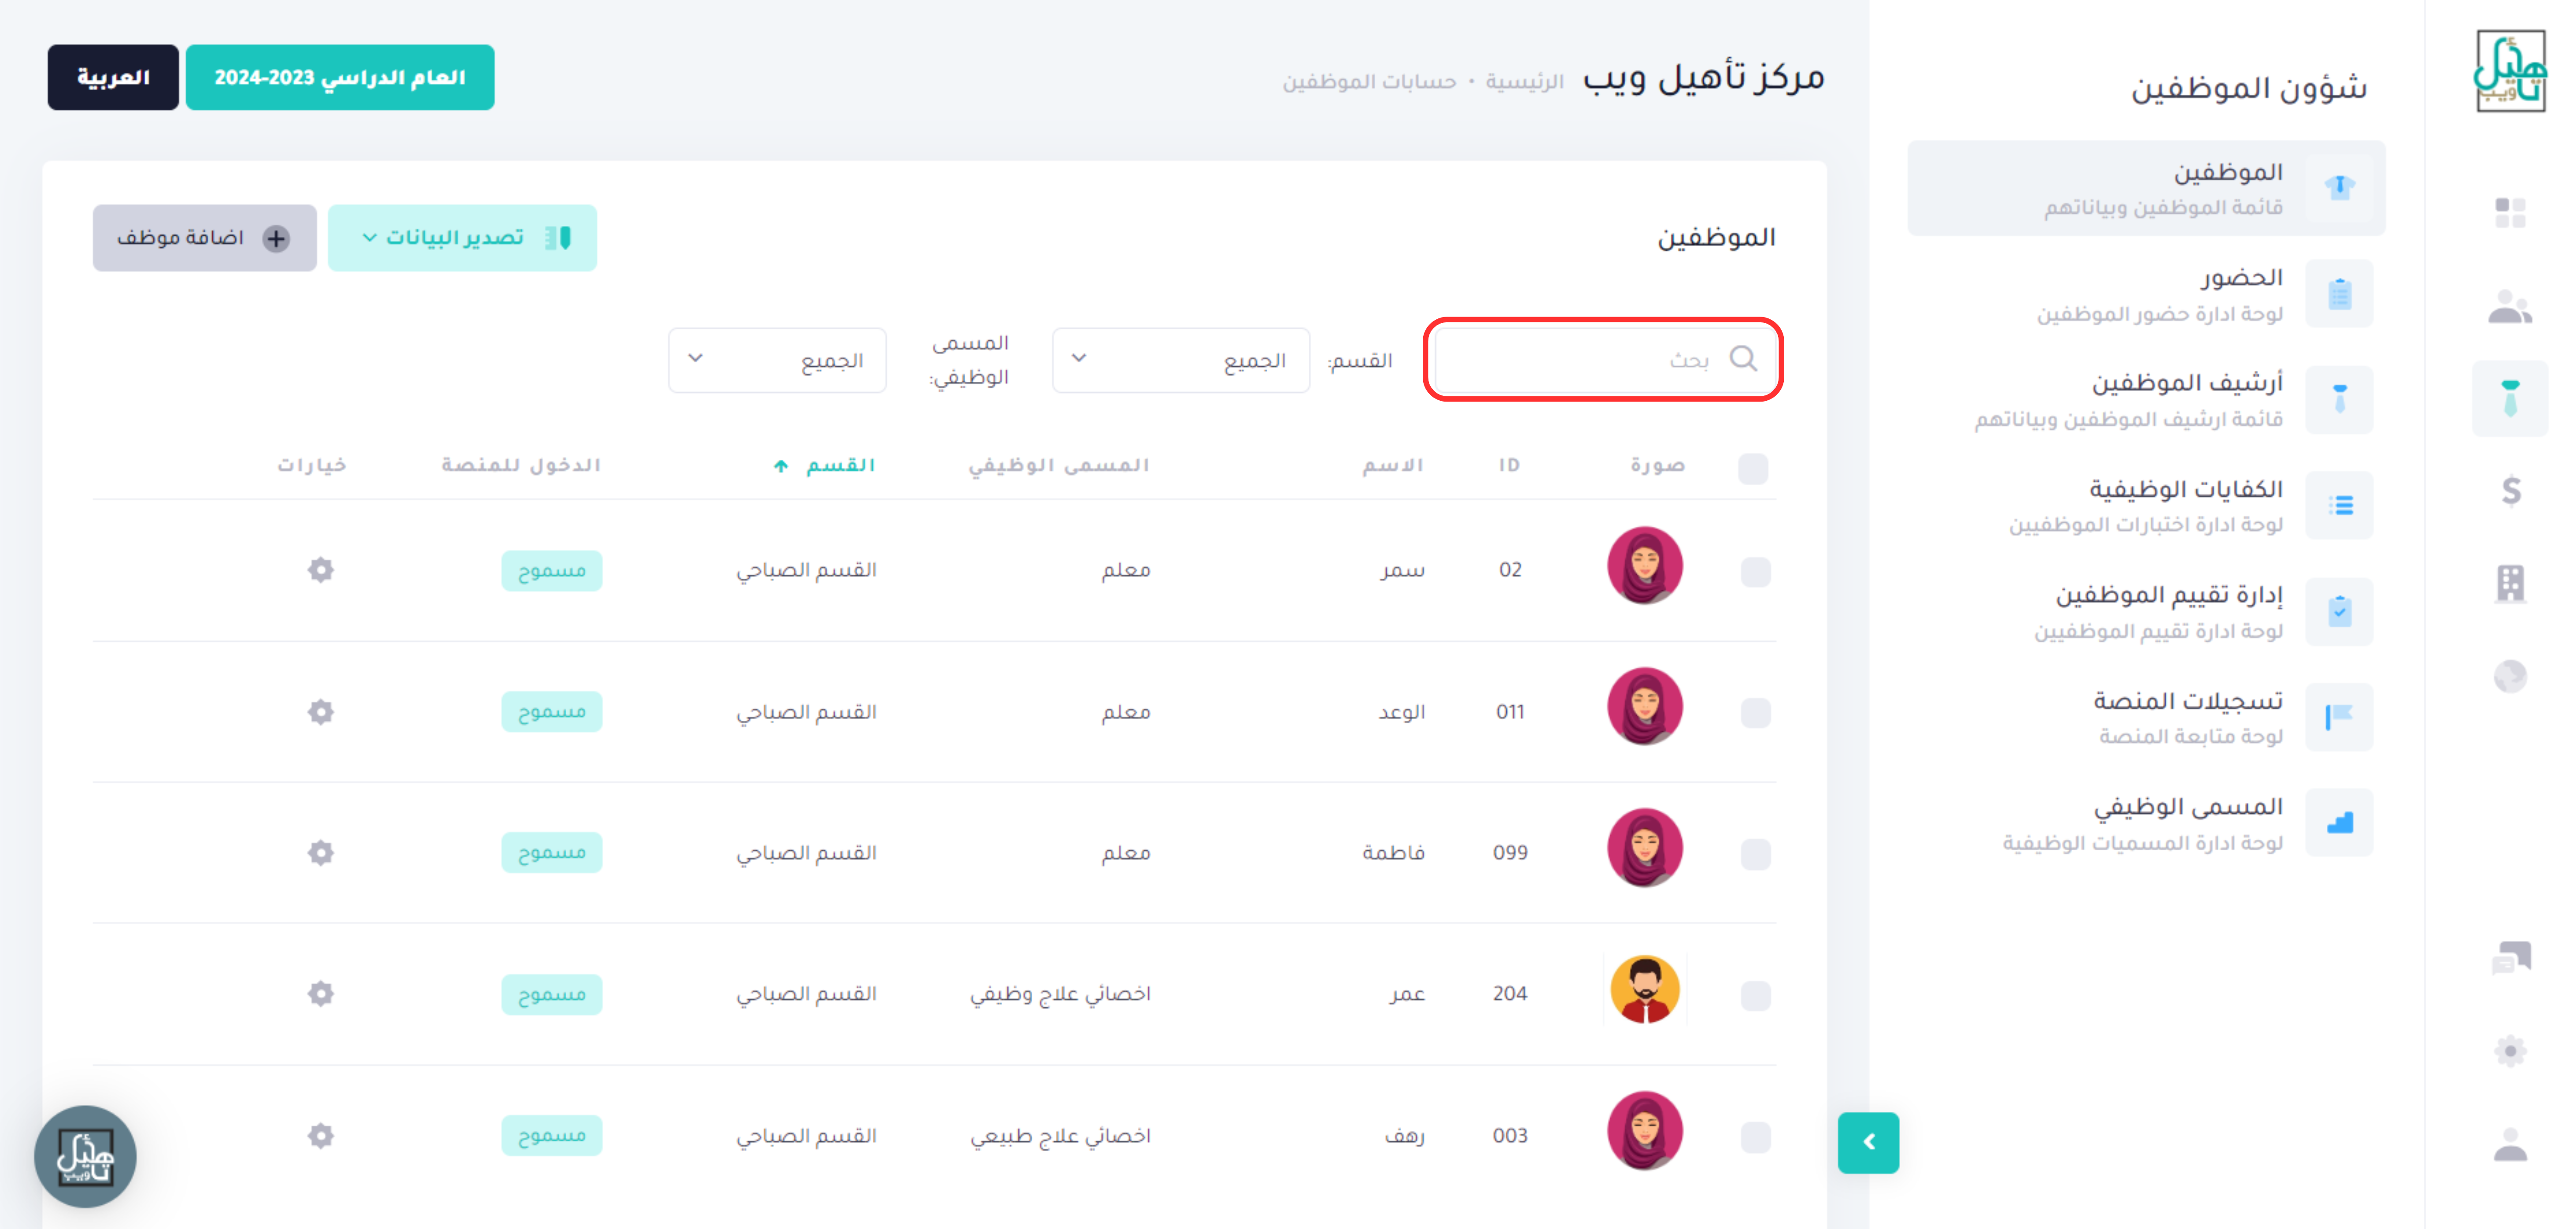Focus the بحث search input field
2576x1229 pixels.
click(x=1603, y=359)
